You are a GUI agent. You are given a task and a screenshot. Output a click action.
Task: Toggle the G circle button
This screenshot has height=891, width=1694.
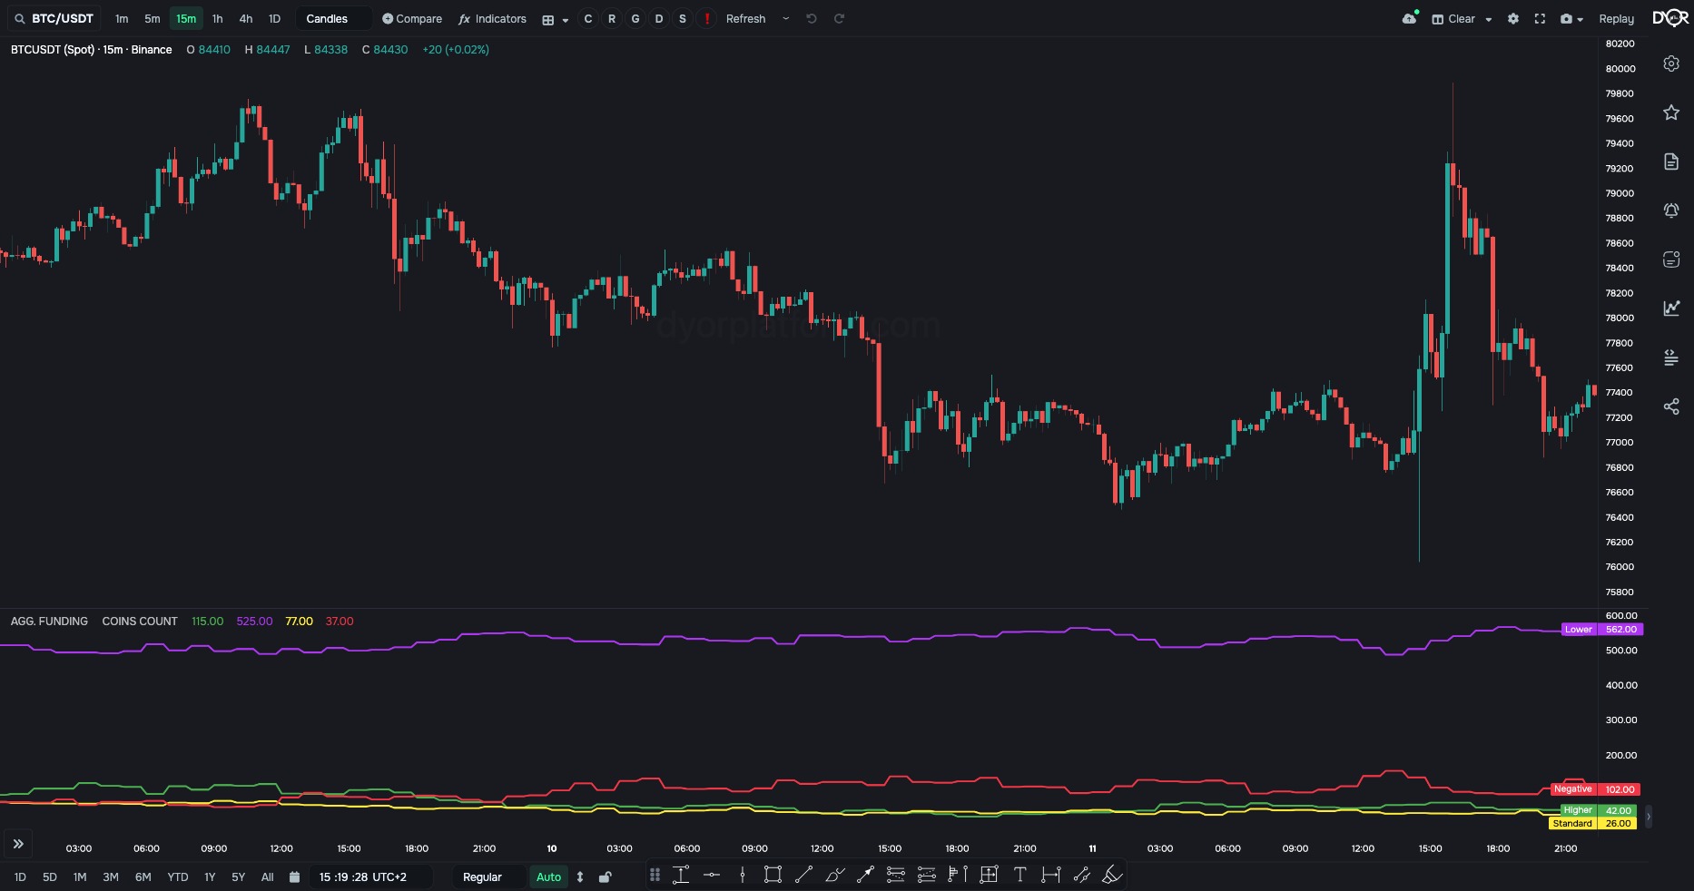coord(635,18)
